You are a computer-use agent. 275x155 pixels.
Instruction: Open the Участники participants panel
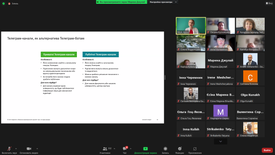coord(105,150)
